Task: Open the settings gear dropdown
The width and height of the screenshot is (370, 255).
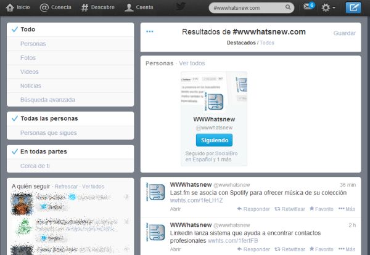Action: pyautogui.click(x=328, y=8)
